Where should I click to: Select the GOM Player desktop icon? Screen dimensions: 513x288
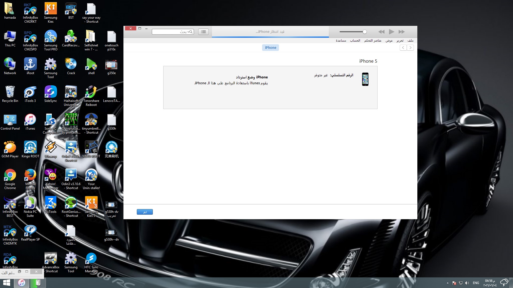pos(10,150)
